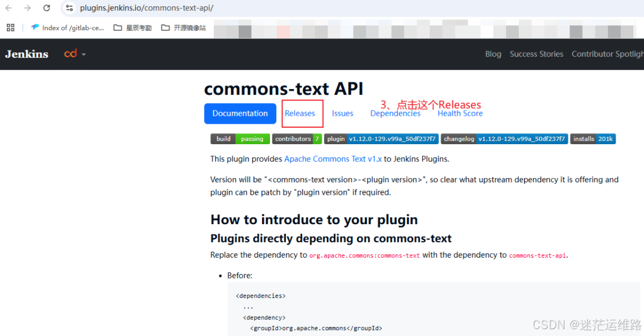Click 'Plugins directly depending on commons-text' heading
Image resolution: width=644 pixels, height=336 pixels.
pyautogui.click(x=331, y=238)
